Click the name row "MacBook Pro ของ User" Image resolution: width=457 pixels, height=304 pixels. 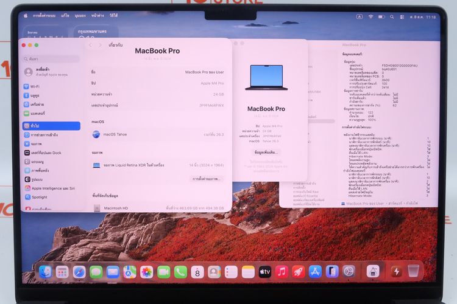pos(157,72)
